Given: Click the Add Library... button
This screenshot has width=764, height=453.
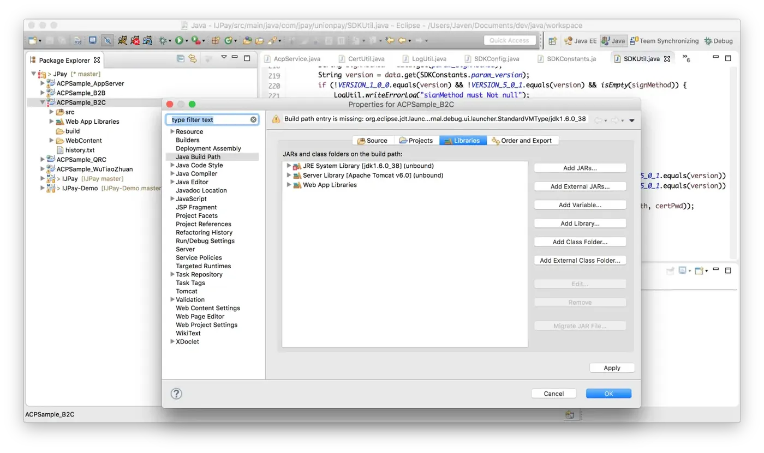Looking at the screenshot, I should click(580, 224).
